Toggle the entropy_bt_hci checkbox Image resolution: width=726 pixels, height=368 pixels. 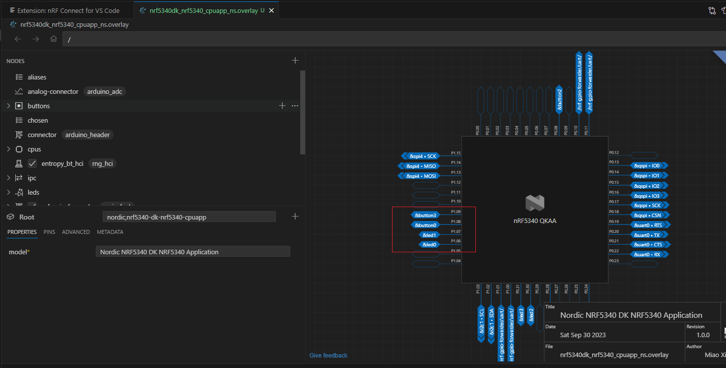tap(32, 164)
